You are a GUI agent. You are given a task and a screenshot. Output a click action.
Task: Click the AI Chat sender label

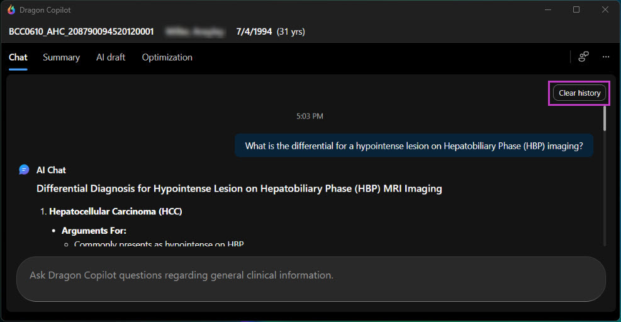click(x=51, y=170)
